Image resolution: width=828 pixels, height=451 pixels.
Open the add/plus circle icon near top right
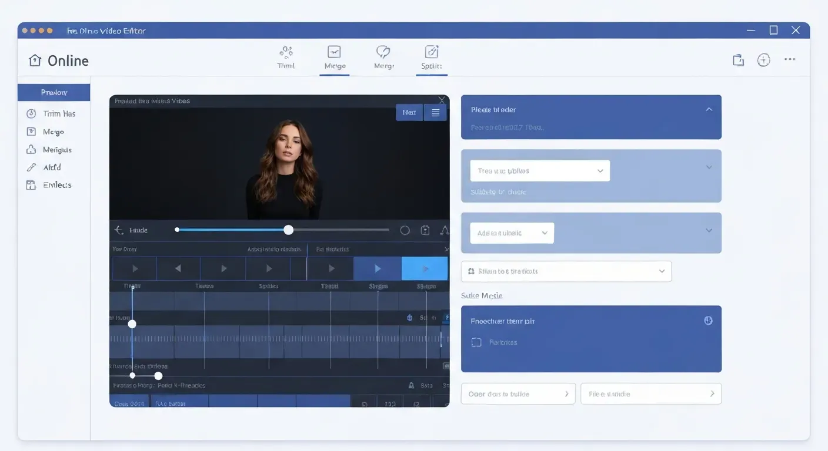(763, 60)
